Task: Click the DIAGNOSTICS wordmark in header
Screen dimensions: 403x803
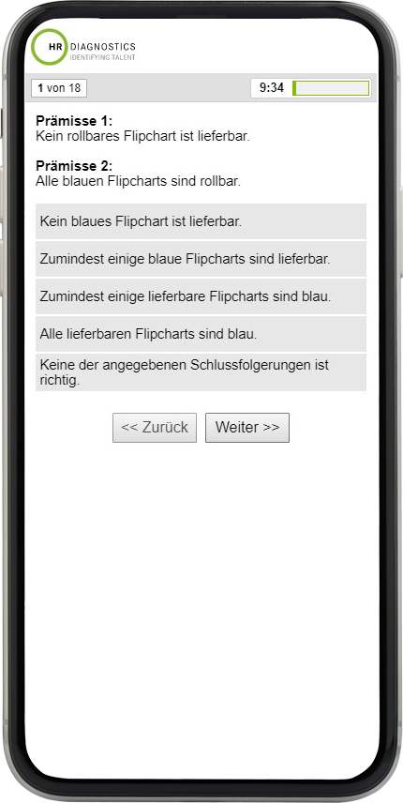Action: tap(102, 47)
